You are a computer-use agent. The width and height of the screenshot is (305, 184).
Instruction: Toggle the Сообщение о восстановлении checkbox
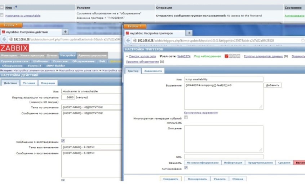[x=63, y=141]
